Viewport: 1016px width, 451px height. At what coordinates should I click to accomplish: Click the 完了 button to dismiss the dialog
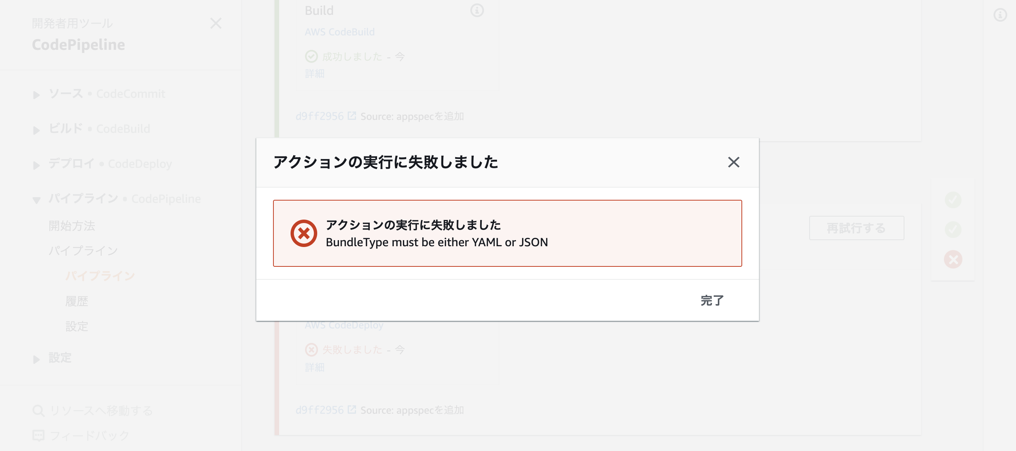712,301
